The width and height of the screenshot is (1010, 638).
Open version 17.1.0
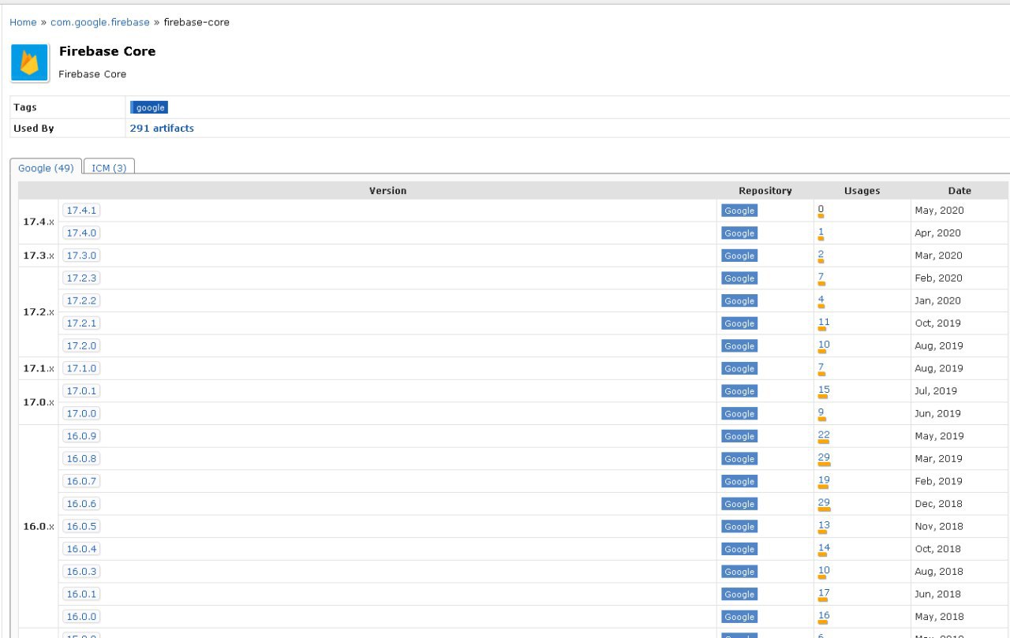(81, 368)
